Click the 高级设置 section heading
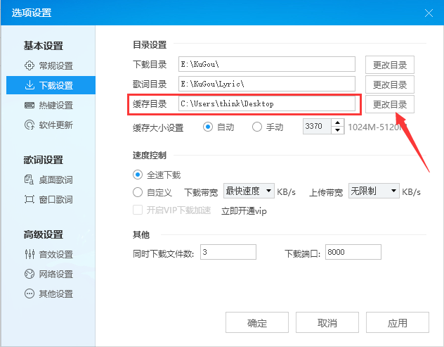Screen dimensions: 444x347 point(43,234)
